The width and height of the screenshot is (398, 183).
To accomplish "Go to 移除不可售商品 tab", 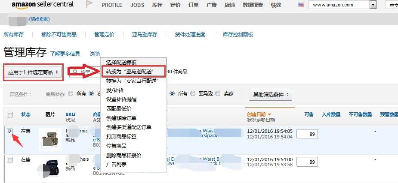I will [x=59, y=35].
